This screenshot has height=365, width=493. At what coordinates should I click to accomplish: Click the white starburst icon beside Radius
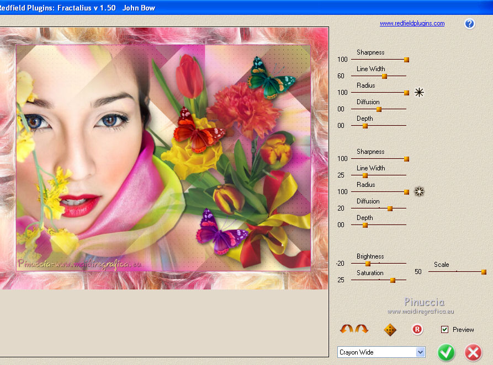coord(419,192)
